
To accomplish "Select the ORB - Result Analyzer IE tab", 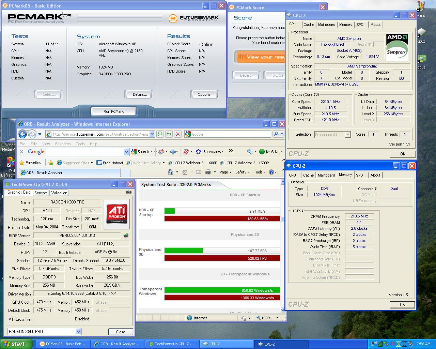I will point(70,172).
